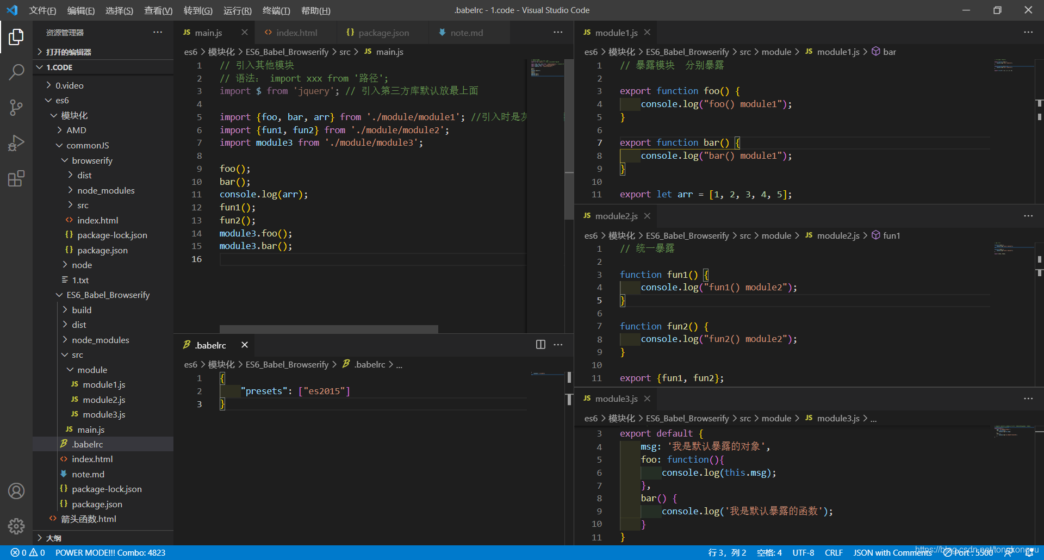Click JSON with Comments language mode
Viewport: 1044px width, 560px height.
point(892,552)
